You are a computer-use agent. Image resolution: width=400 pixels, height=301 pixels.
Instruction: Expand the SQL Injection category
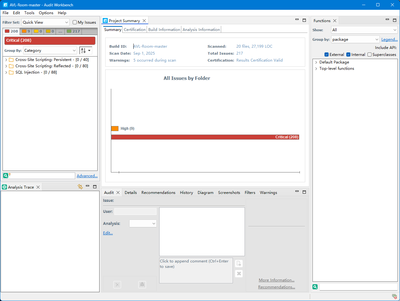click(x=6, y=72)
